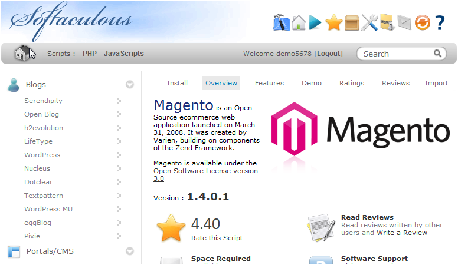Screen dimensions: 458x265
Task: Open the Reviews tab
Action: 396,83
